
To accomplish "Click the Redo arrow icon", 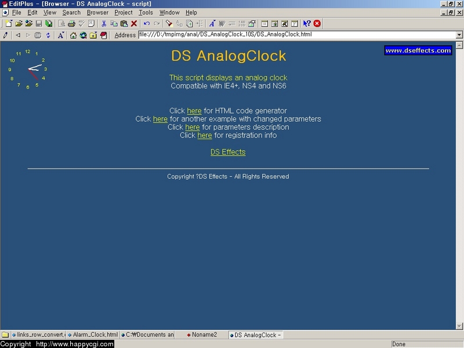I will [157, 24].
